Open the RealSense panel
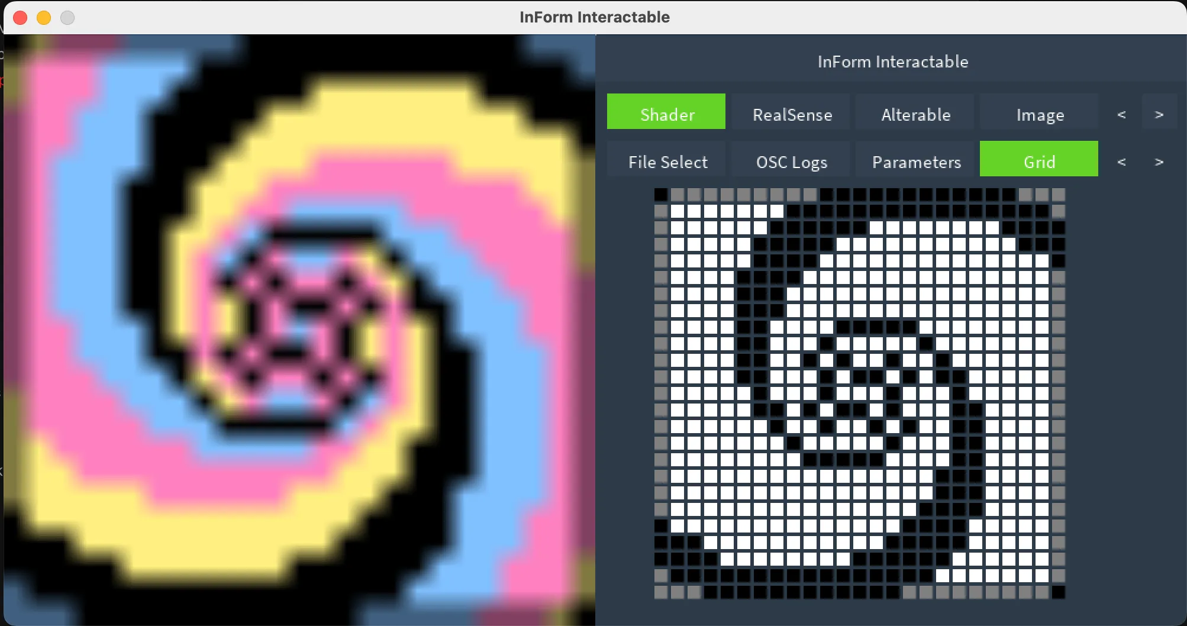The width and height of the screenshot is (1187, 626). pos(791,114)
